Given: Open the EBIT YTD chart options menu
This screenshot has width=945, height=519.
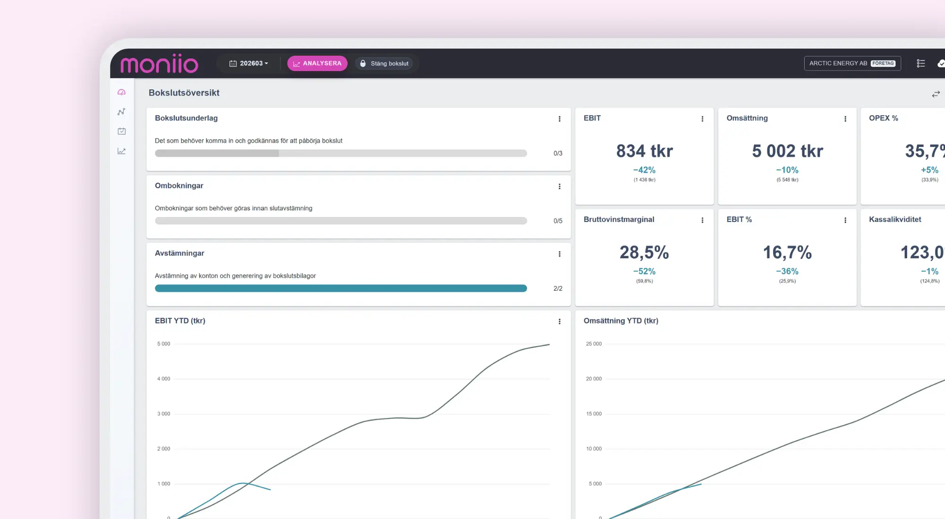Looking at the screenshot, I should tap(559, 321).
